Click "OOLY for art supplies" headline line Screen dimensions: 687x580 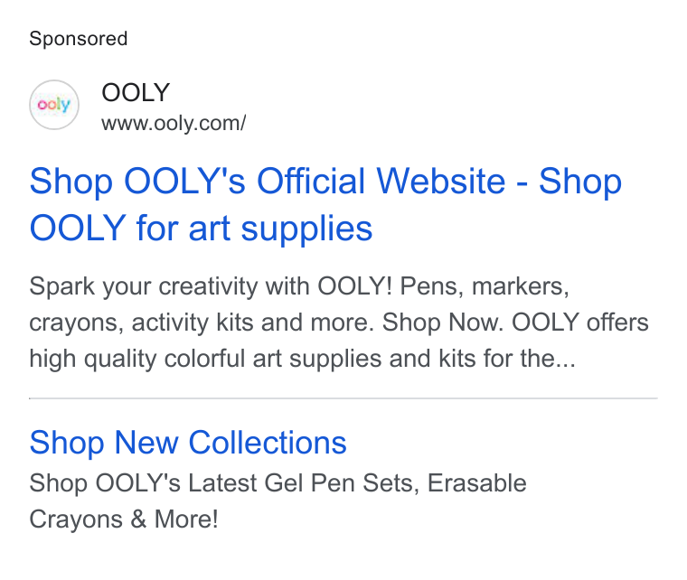click(x=201, y=228)
